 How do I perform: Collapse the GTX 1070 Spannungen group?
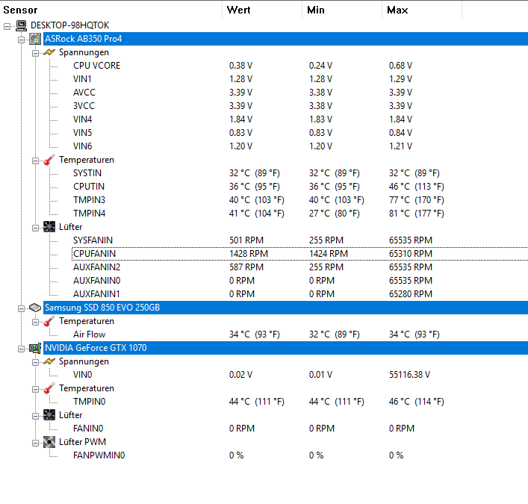[x=35, y=362]
